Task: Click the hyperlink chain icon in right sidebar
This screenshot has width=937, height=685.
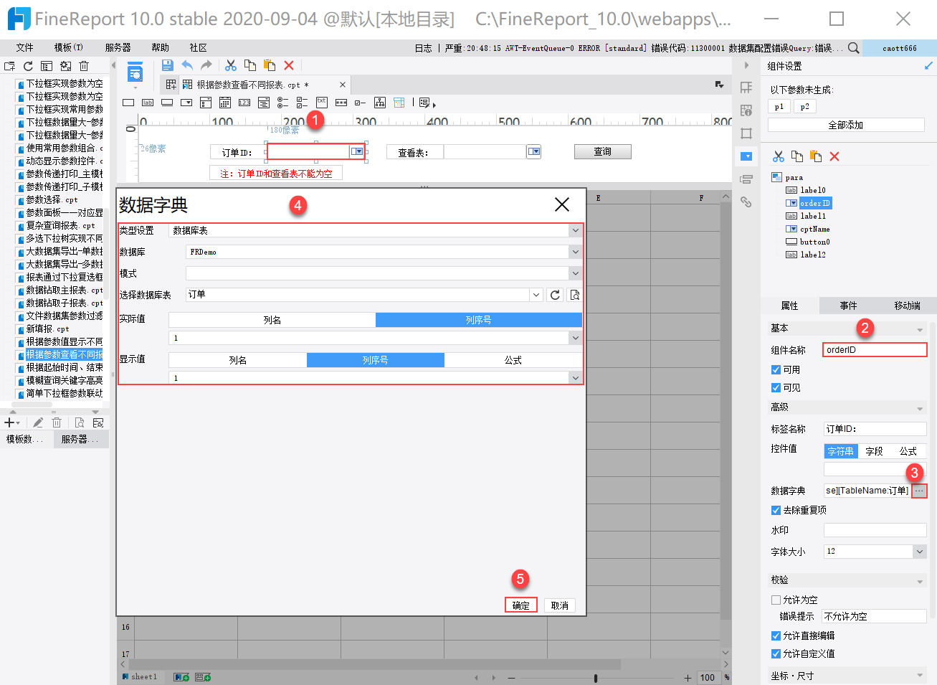Action: (746, 202)
